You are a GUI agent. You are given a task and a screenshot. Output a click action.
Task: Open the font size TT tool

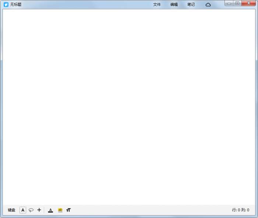[x=69, y=210]
